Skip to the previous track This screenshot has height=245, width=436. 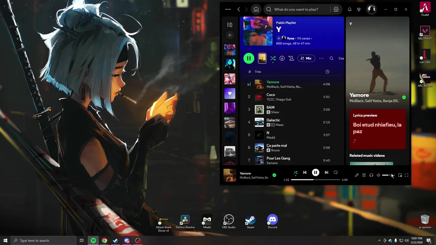tap(305, 173)
